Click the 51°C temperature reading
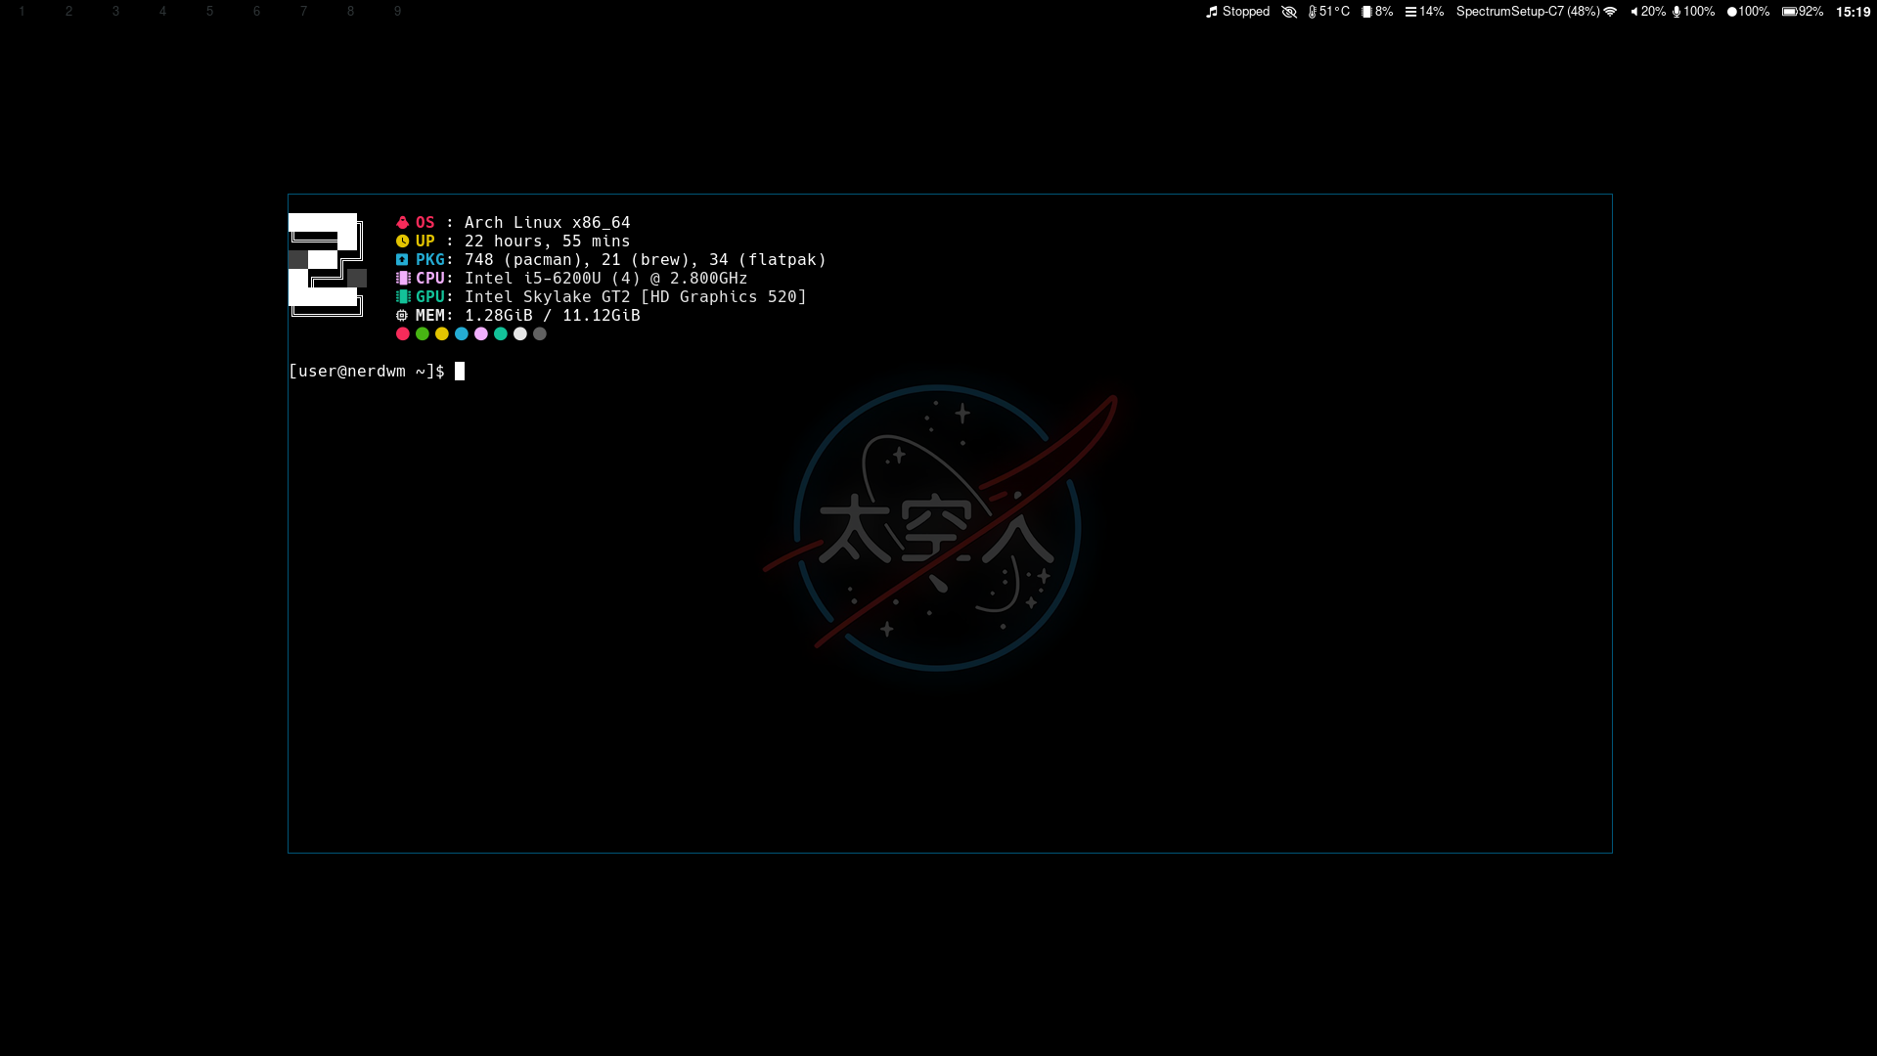 click(x=1334, y=12)
